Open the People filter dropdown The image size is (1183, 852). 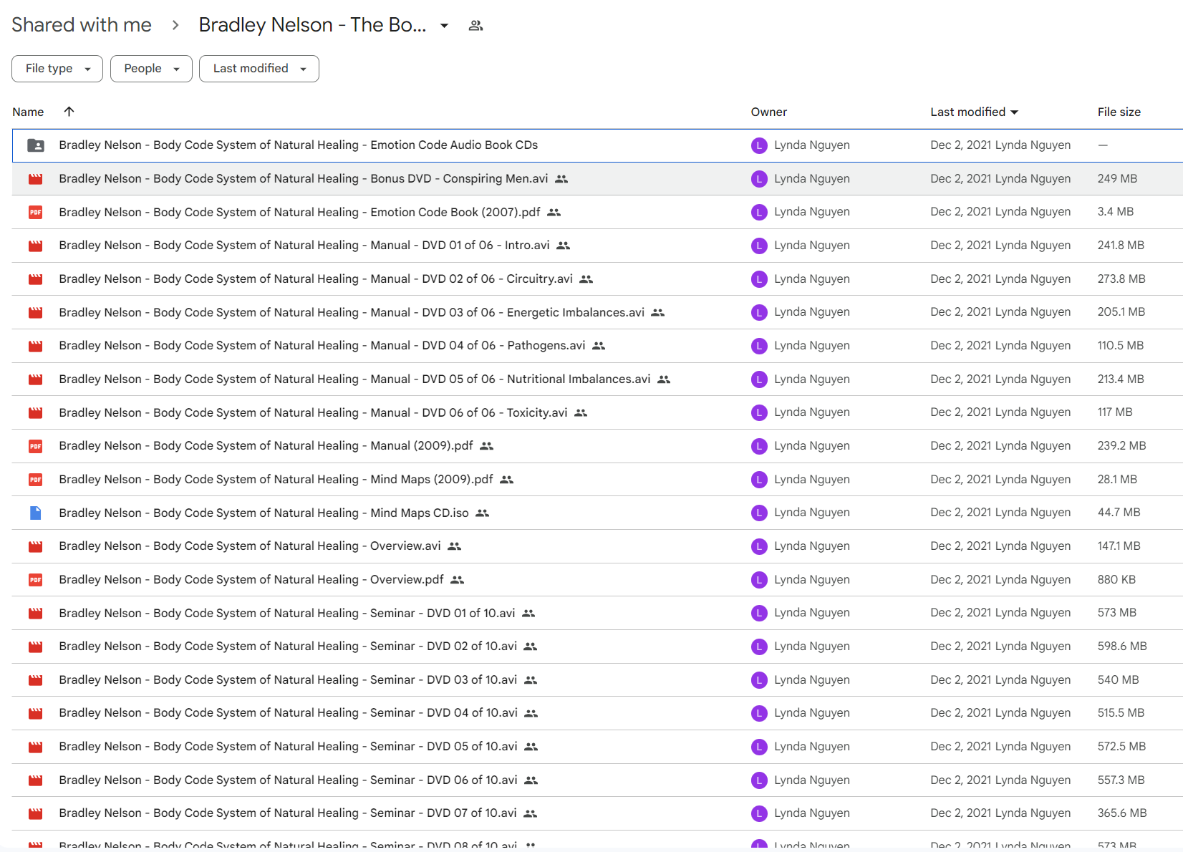pos(151,69)
